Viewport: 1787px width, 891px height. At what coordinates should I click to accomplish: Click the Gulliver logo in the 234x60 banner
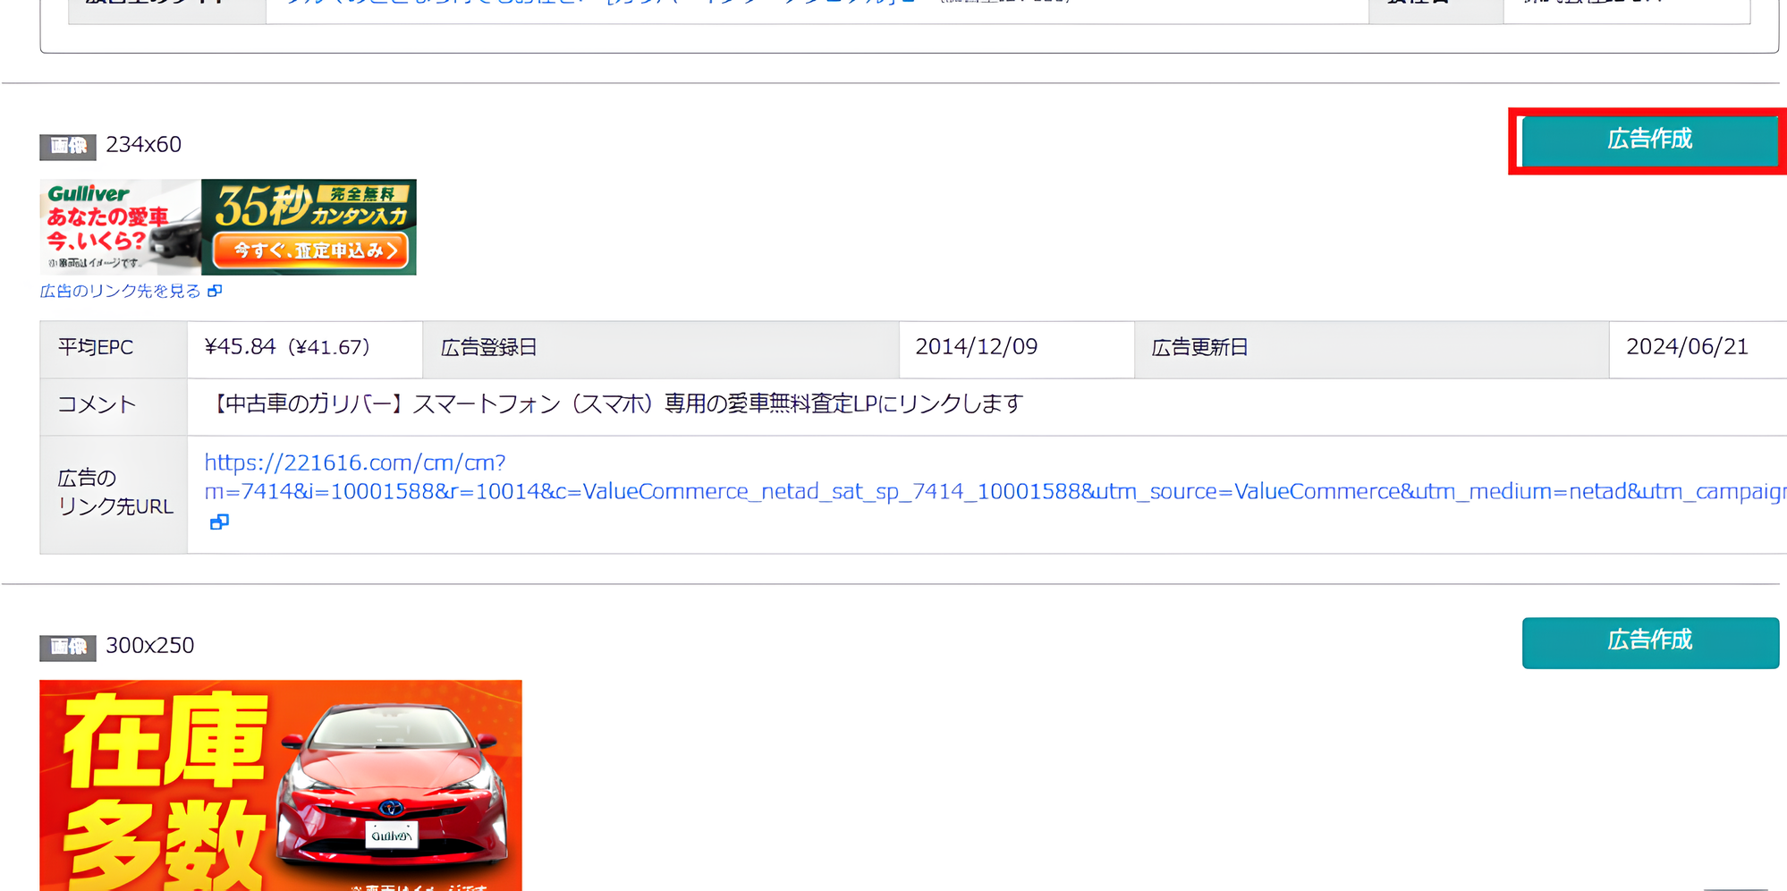coord(86,193)
